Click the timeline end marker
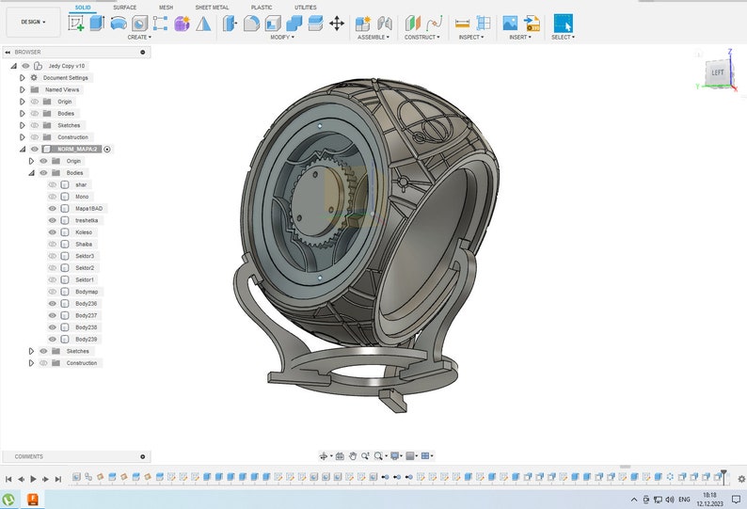Screen dimensions: 747x509 click(723, 476)
